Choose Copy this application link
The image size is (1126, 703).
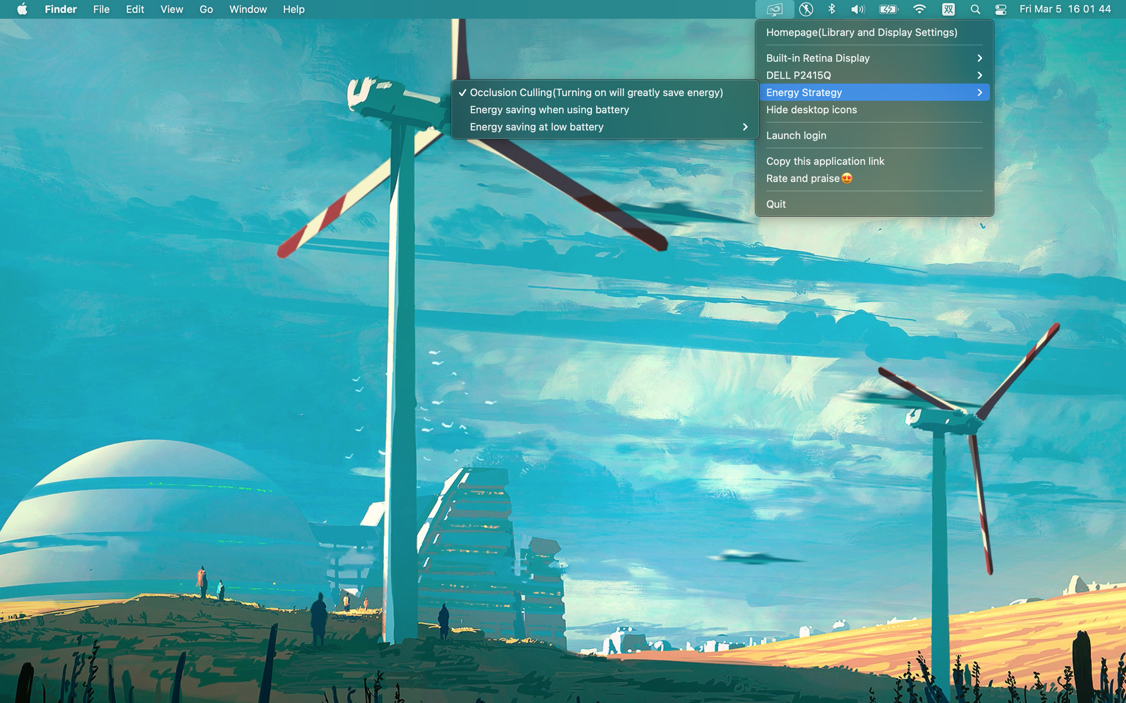tap(874, 161)
